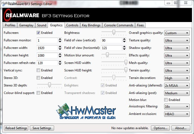The width and height of the screenshot is (194, 134).
Task: Click the Stereo 3D depth slider
Action: [x=50, y=85]
